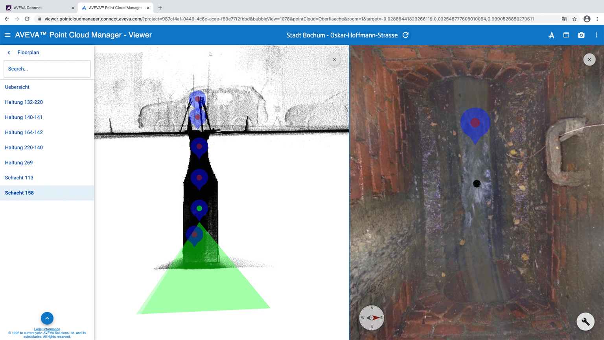Select Haltung 132-220 floorplan
Image resolution: width=604 pixels, height=340 pixels.
click(x=24, y=102)
